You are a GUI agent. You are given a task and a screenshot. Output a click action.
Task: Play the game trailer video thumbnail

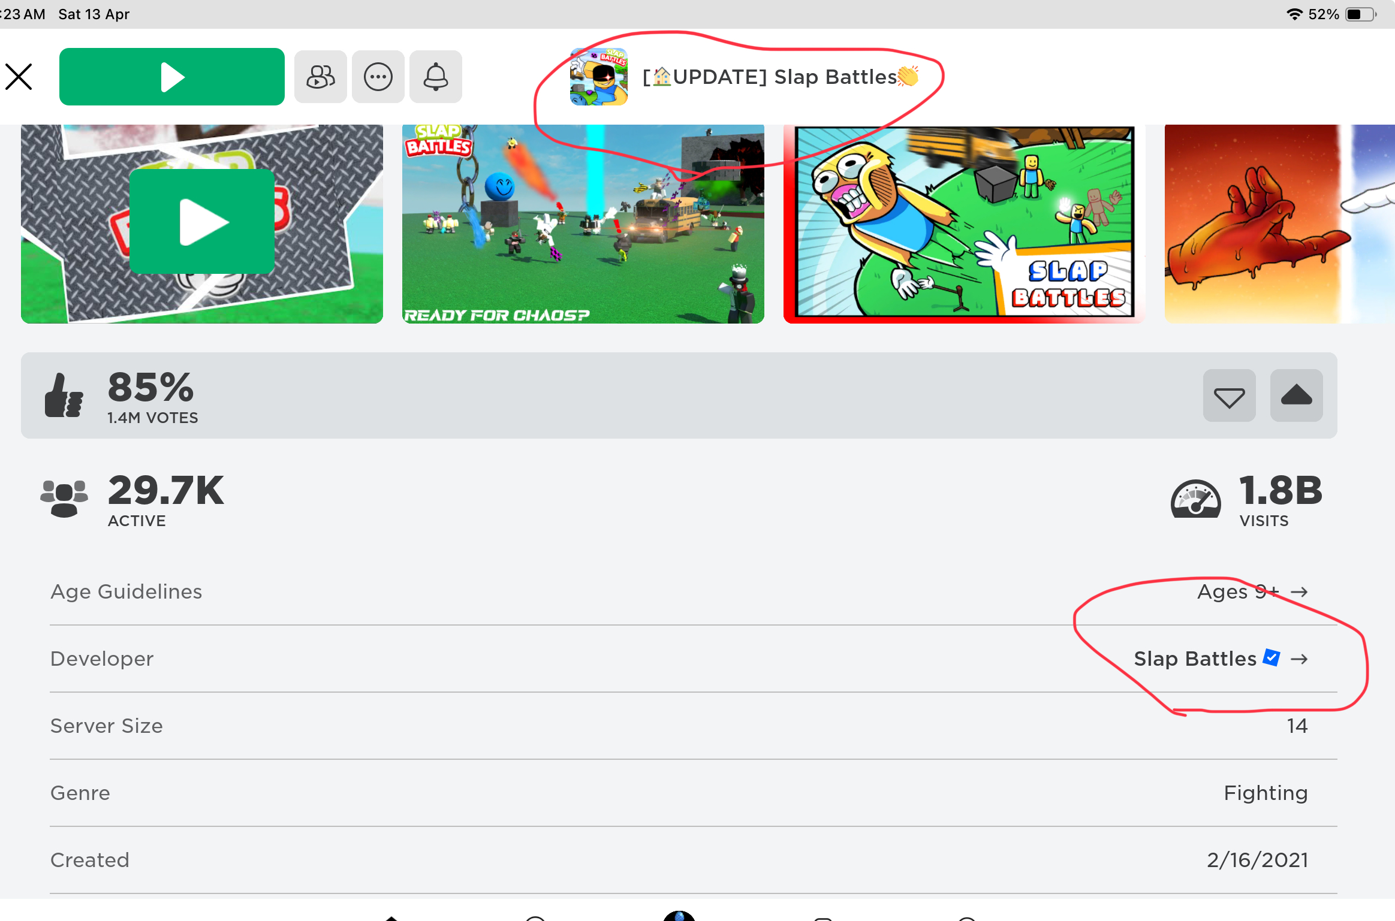[x=201, y=222]
